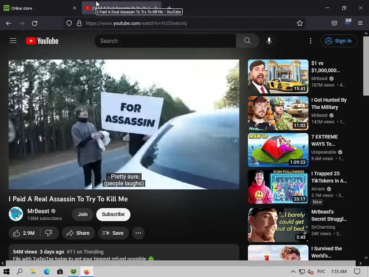369x277 pixels.
Task: Dislike the video
Action: coord(49,233)
